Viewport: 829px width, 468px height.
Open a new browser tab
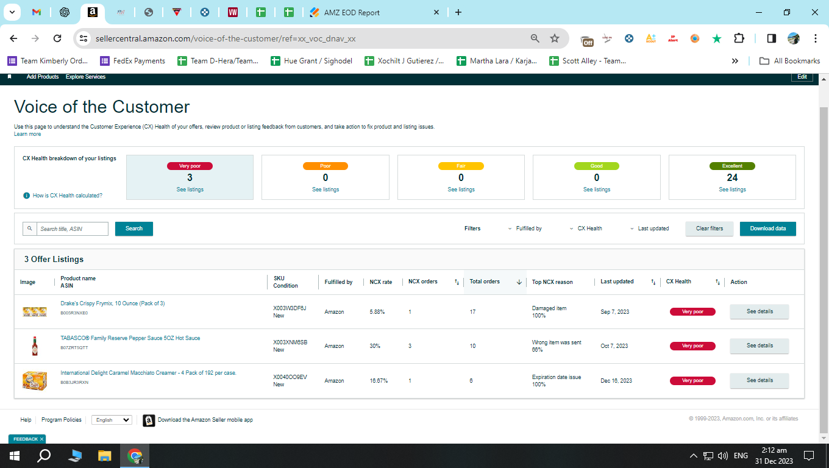point(458,12)
